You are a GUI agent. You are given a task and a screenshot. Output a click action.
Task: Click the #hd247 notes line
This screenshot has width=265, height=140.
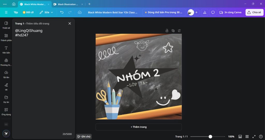(22, 35)
